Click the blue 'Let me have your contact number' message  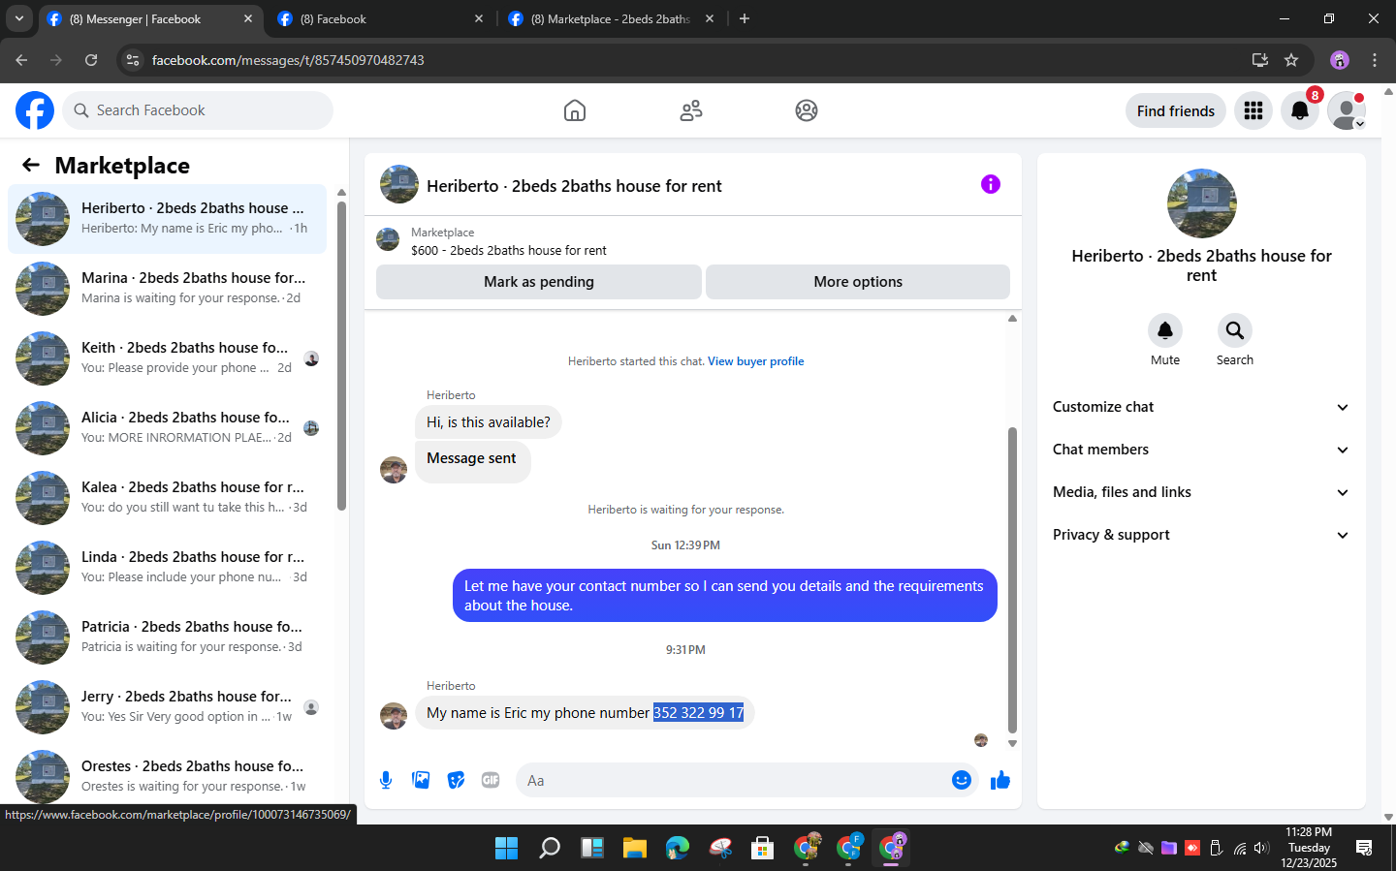click(x=724, y=595)
